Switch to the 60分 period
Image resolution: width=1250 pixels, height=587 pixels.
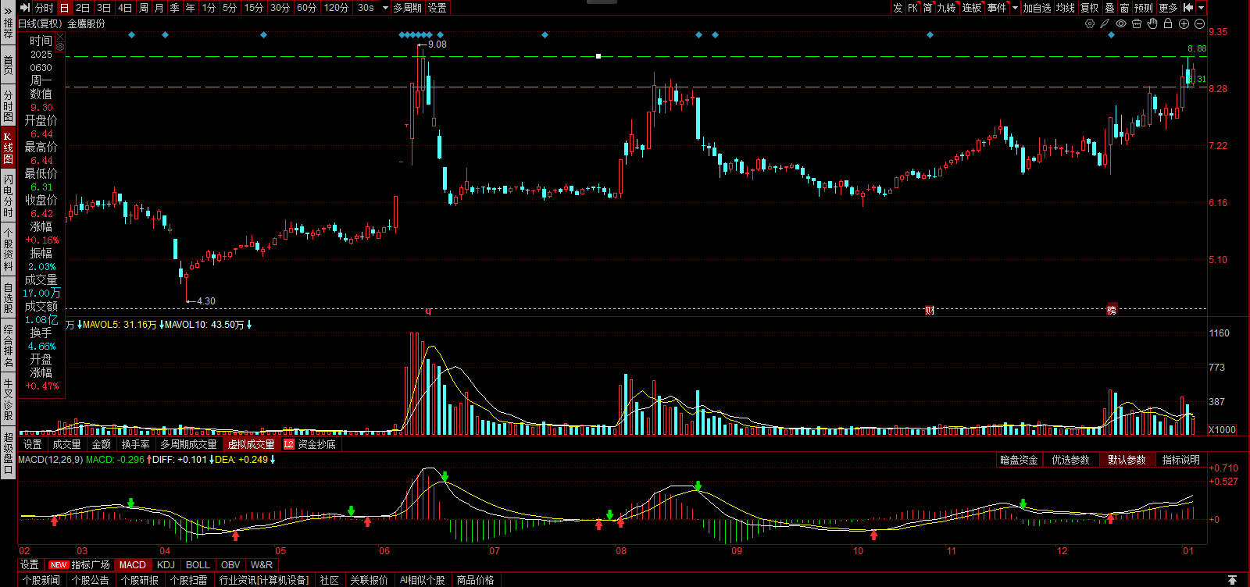pos(306,8)
